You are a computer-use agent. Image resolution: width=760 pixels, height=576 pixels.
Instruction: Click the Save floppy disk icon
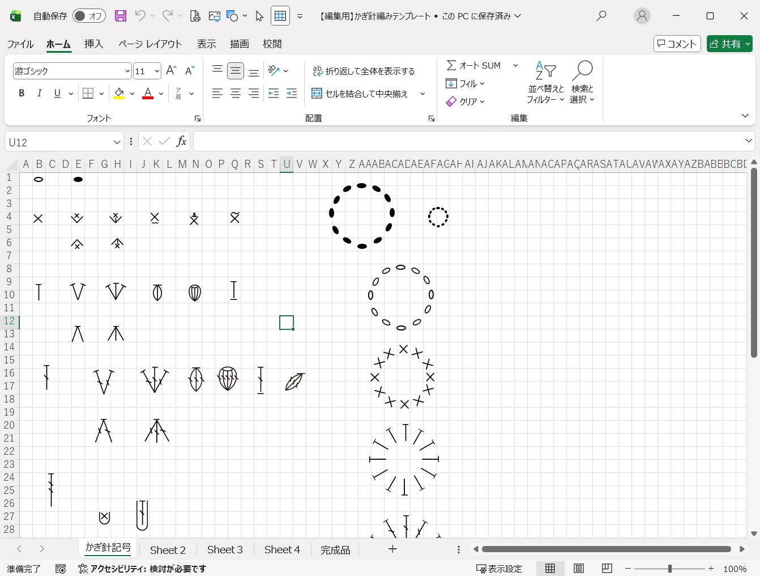[121, 16]
